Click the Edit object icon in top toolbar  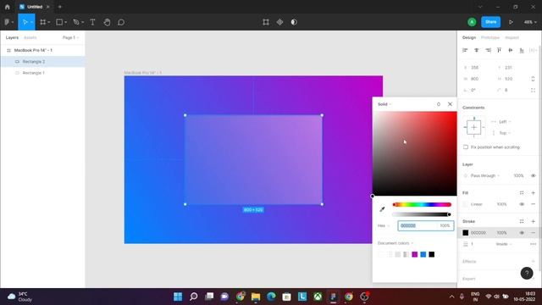click(x=266, y=22)
